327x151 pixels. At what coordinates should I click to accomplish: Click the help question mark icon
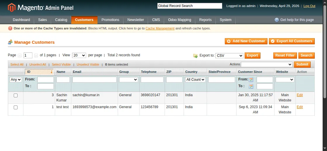click(277, 20)
